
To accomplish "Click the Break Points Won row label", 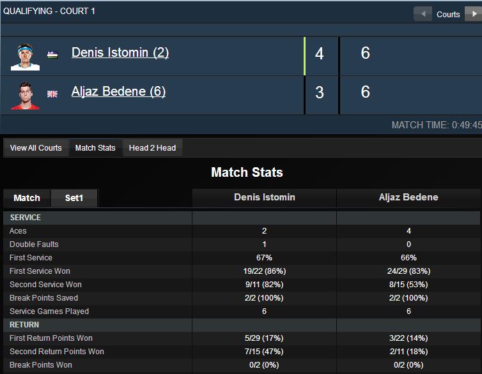I will pos(40,365).
